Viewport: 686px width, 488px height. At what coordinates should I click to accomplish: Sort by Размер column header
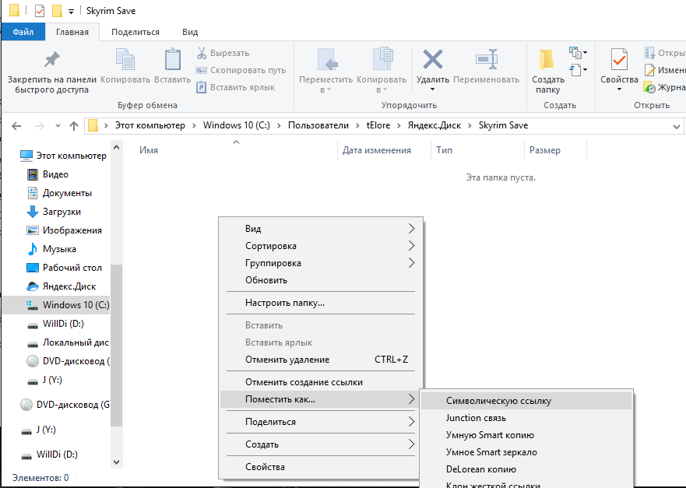click(545, 150)
